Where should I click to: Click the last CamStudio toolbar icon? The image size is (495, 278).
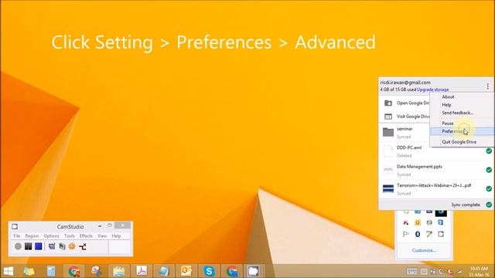tap(83, 246)
